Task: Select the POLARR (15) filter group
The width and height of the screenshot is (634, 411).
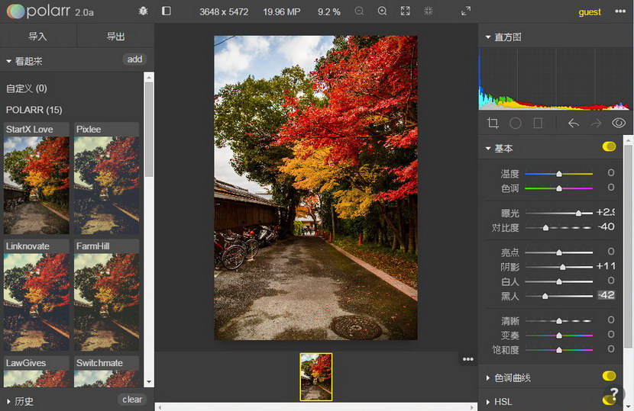Action: click(x=34, y=110)
